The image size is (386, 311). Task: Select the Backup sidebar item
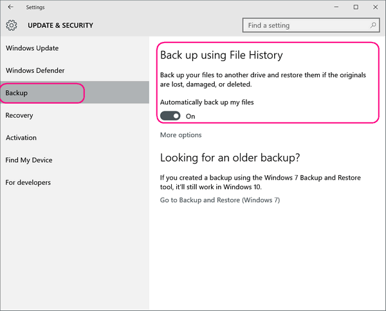tap(75, 93)
